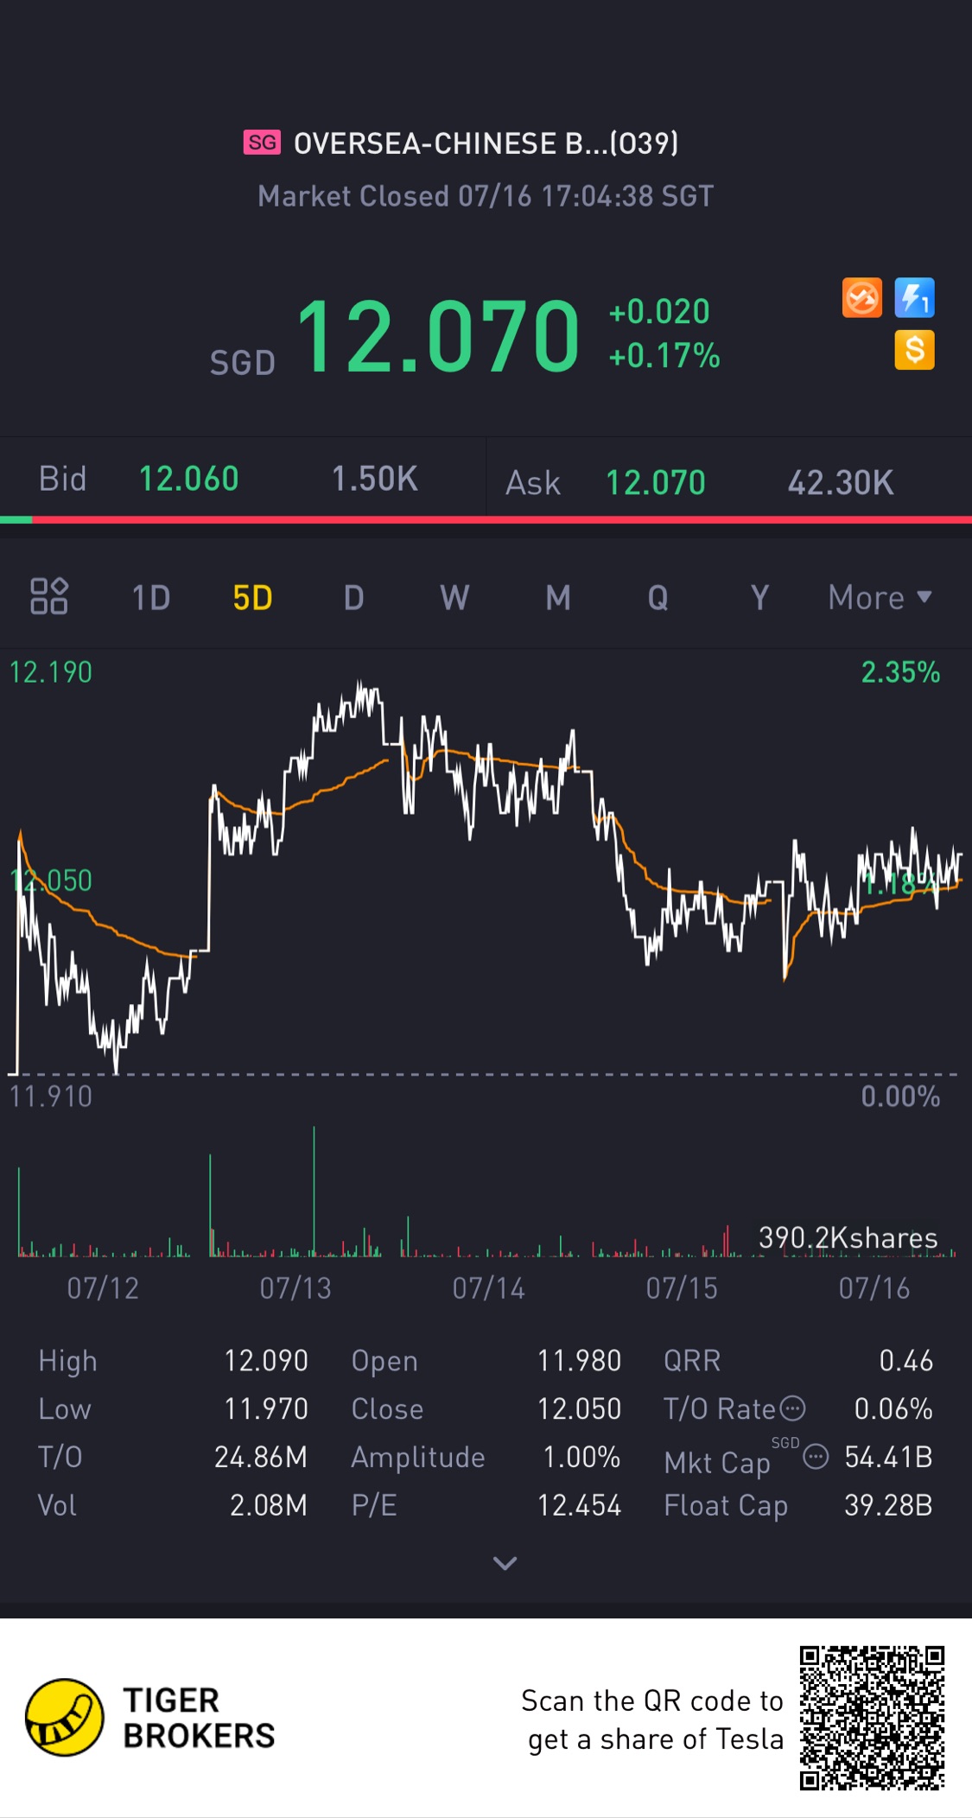Tap the 07/13 date on chart axis

295,1288
